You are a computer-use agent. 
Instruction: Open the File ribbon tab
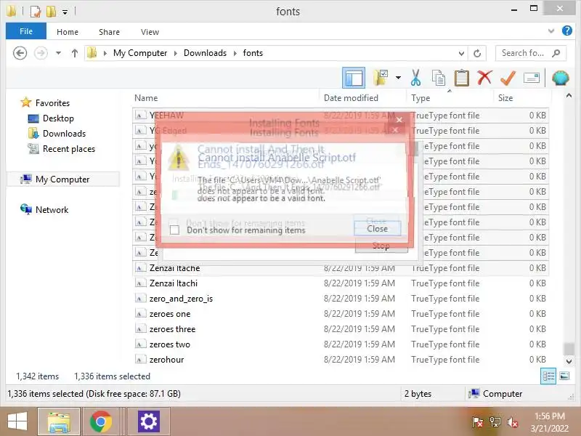pos(26,31)
